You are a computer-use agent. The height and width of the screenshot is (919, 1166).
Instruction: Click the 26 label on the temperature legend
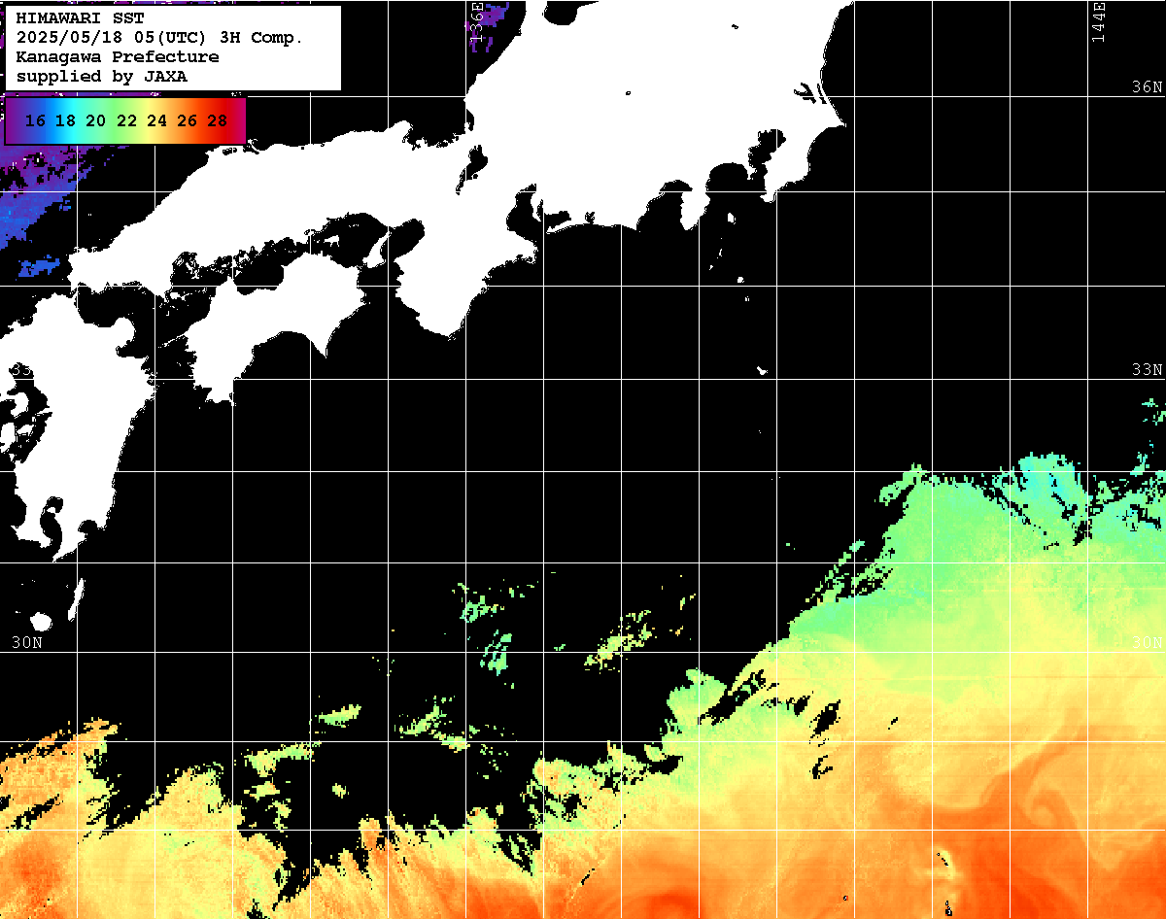[x=188, y=121]
